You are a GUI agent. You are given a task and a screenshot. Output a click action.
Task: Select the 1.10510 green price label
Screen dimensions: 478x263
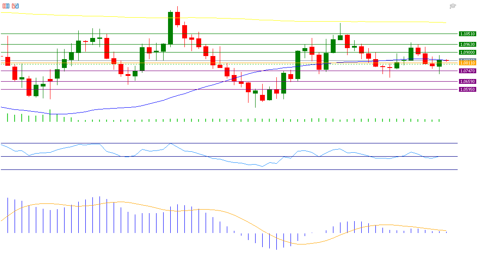tap(467, 34)
